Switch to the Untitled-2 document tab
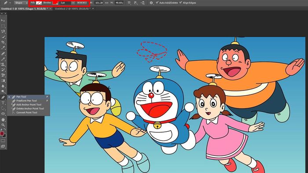This screenshot has width=308, height=173. [73, 9]
